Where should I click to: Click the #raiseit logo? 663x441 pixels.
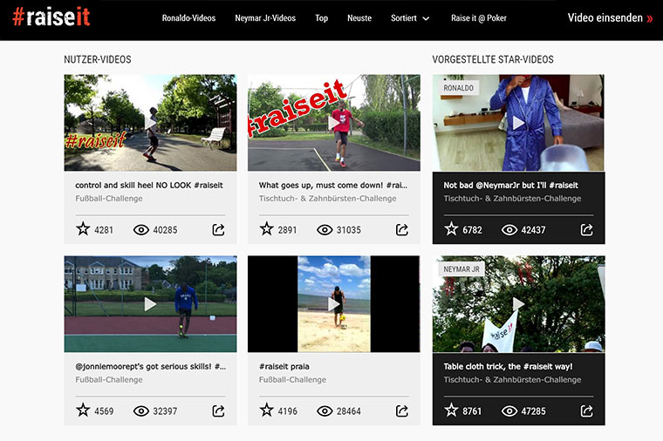coord(51,17)
